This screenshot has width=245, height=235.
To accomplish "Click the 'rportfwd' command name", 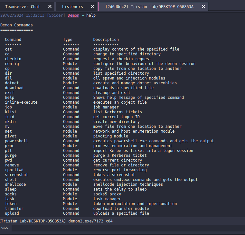I will coord(14,170).
